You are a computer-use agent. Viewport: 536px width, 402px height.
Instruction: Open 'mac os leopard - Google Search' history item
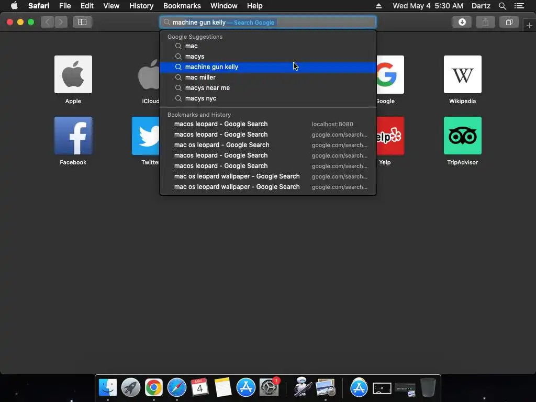point(268,145)
